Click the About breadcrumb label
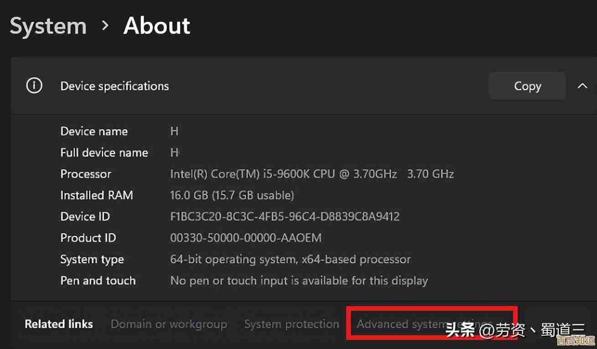 pos(157,26)
